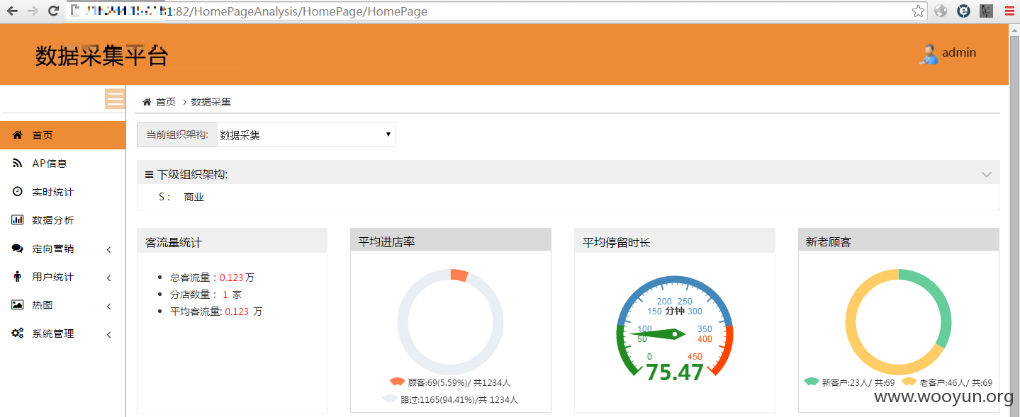Image resolution: width=1020 pixels, height=417 pixels.
Task: Collapse the 下级组织架构 panel chevron
Action: pos(986,174)
